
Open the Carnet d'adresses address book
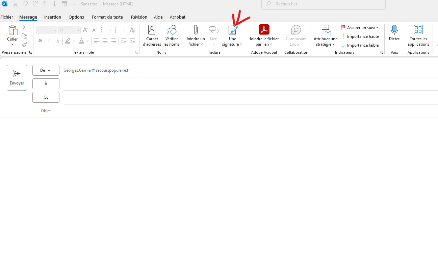click(x=152, y=35)
